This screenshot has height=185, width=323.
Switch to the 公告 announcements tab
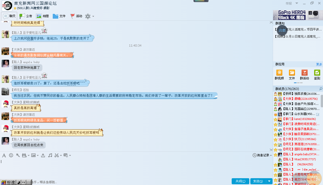(26, 16)
